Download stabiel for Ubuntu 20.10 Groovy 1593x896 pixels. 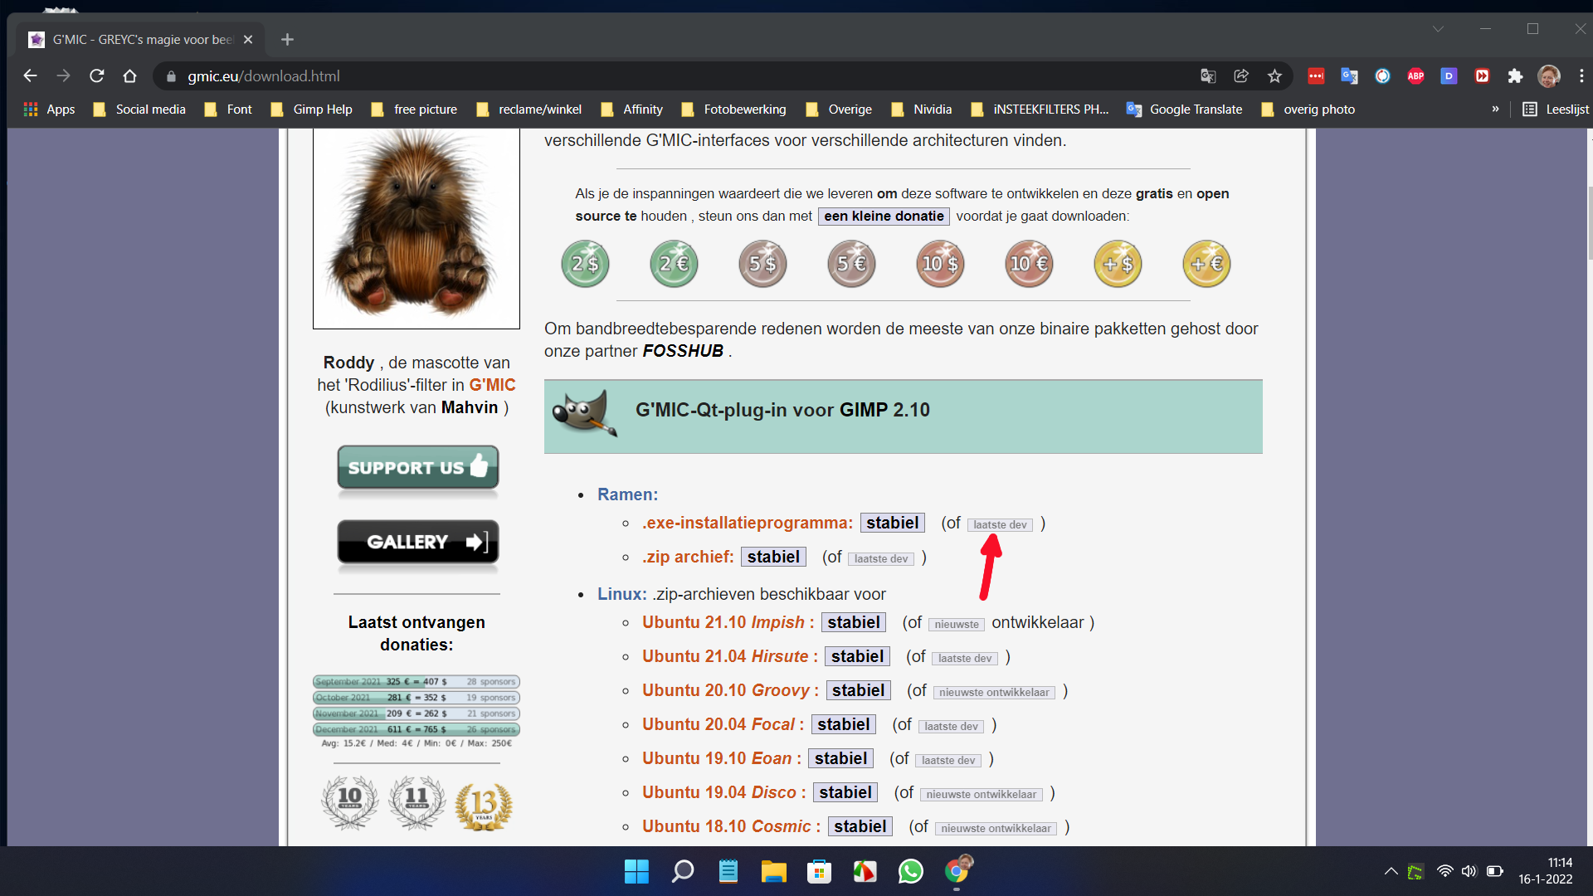pos(858,690)
